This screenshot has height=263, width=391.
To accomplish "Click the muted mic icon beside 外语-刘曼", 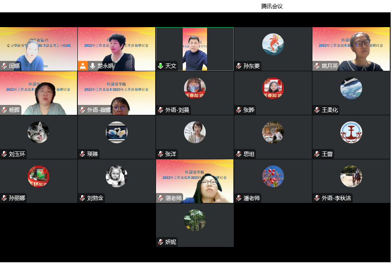I will coord(161,110).
